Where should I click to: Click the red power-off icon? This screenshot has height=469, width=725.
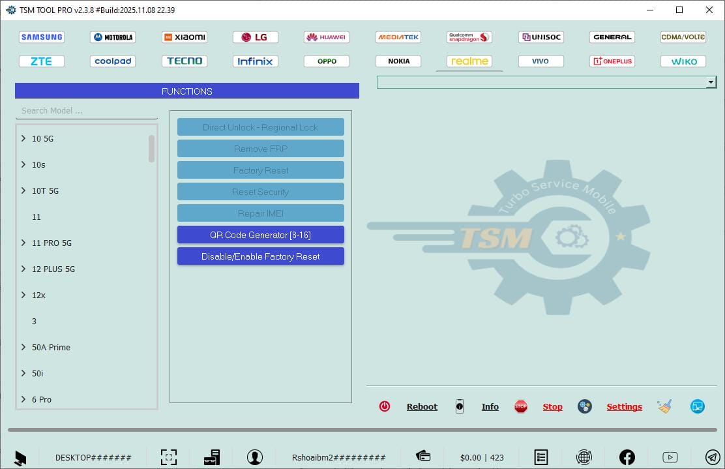[x=385, y=406]
